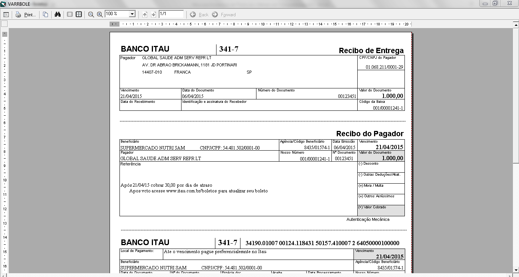Viewport: 519px width, 277px height.
Task: Click address 'AV. DR ABRAO BRICKAMANN, 1181 JD PORTINARI'
Action: coord(189,65)
